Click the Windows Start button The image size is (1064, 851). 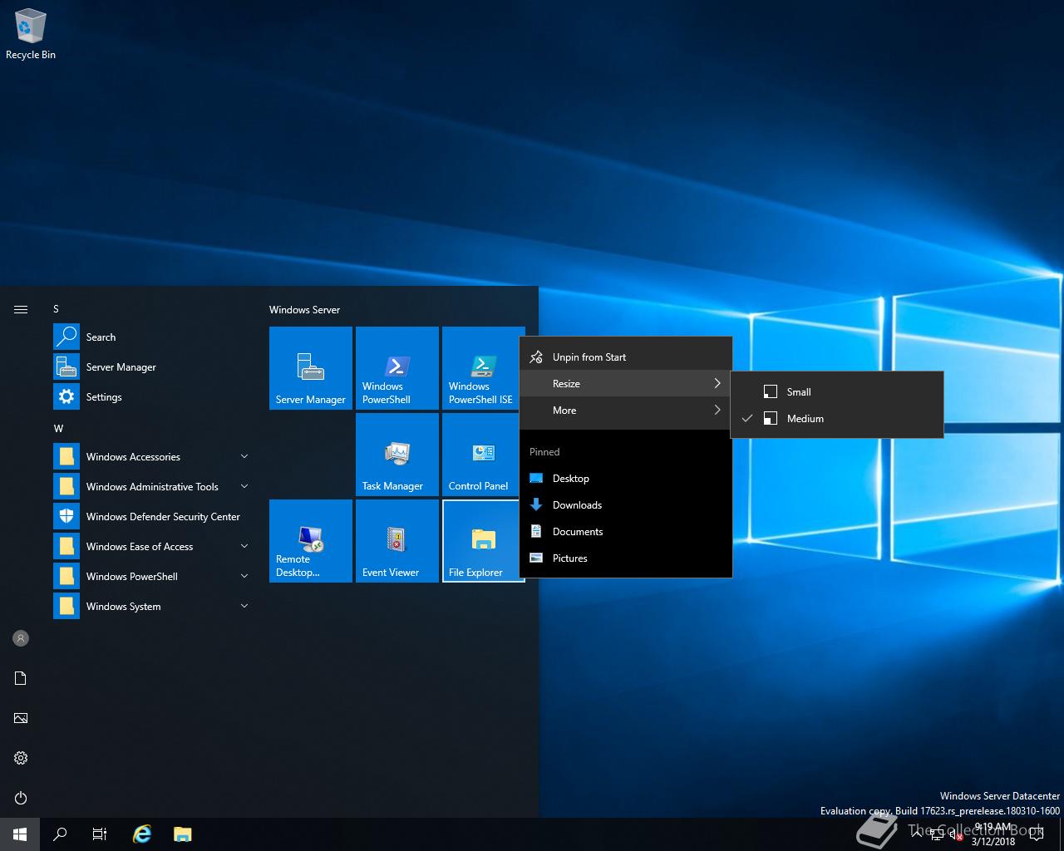[x=20, y=834]
